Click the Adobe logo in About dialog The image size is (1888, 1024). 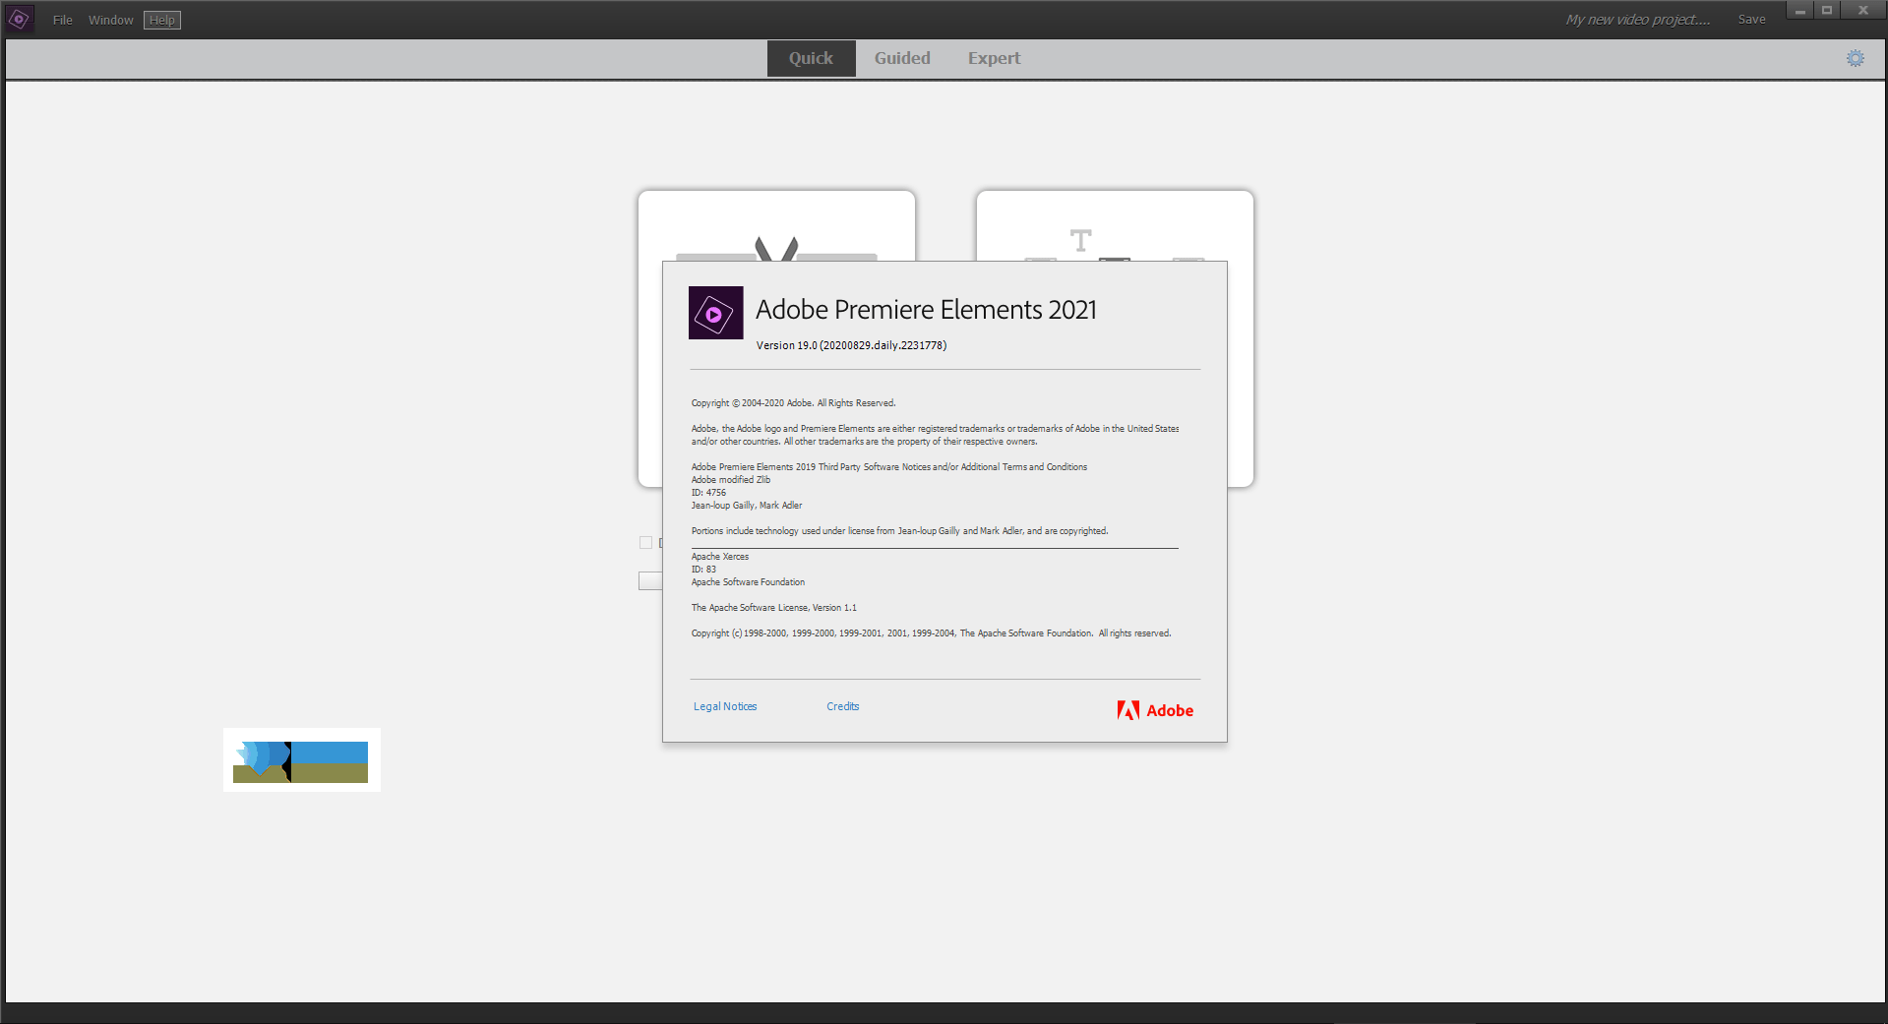point(1155,710)
